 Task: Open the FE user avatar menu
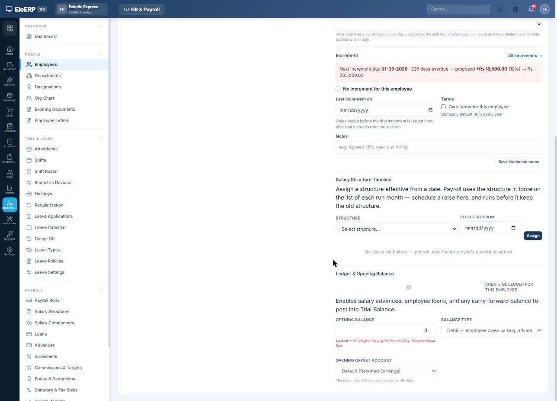(544, 9)
